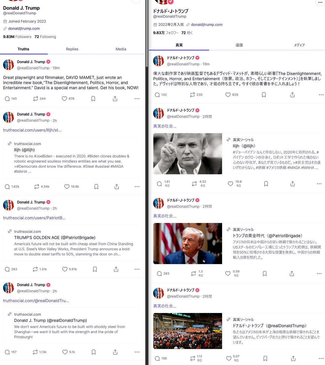This screenshot has width=325, height=365.
Task: Select the 返信 tab on Japanese profile
Action: (x=239, y=45)
